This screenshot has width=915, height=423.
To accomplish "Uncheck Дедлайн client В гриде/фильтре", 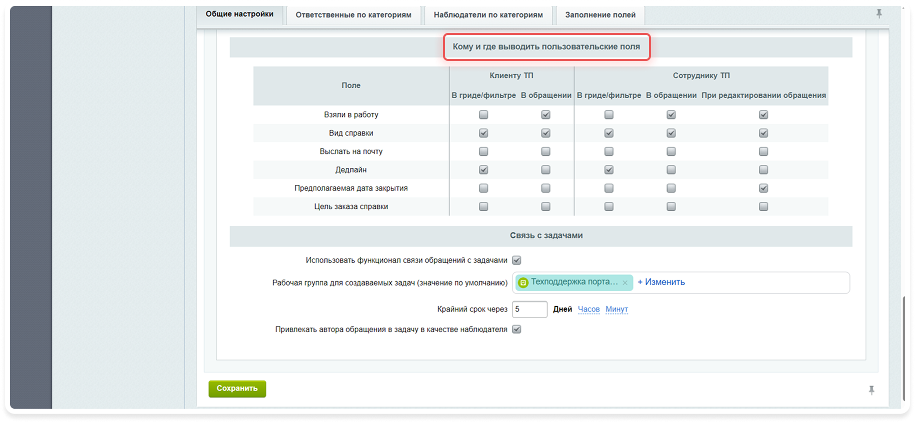I will [483, 170].
